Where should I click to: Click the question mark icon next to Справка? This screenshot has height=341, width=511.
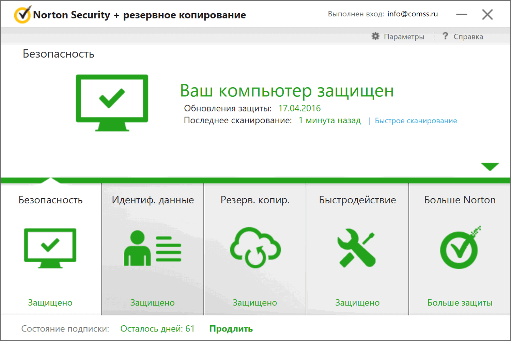tap(446, 36)
